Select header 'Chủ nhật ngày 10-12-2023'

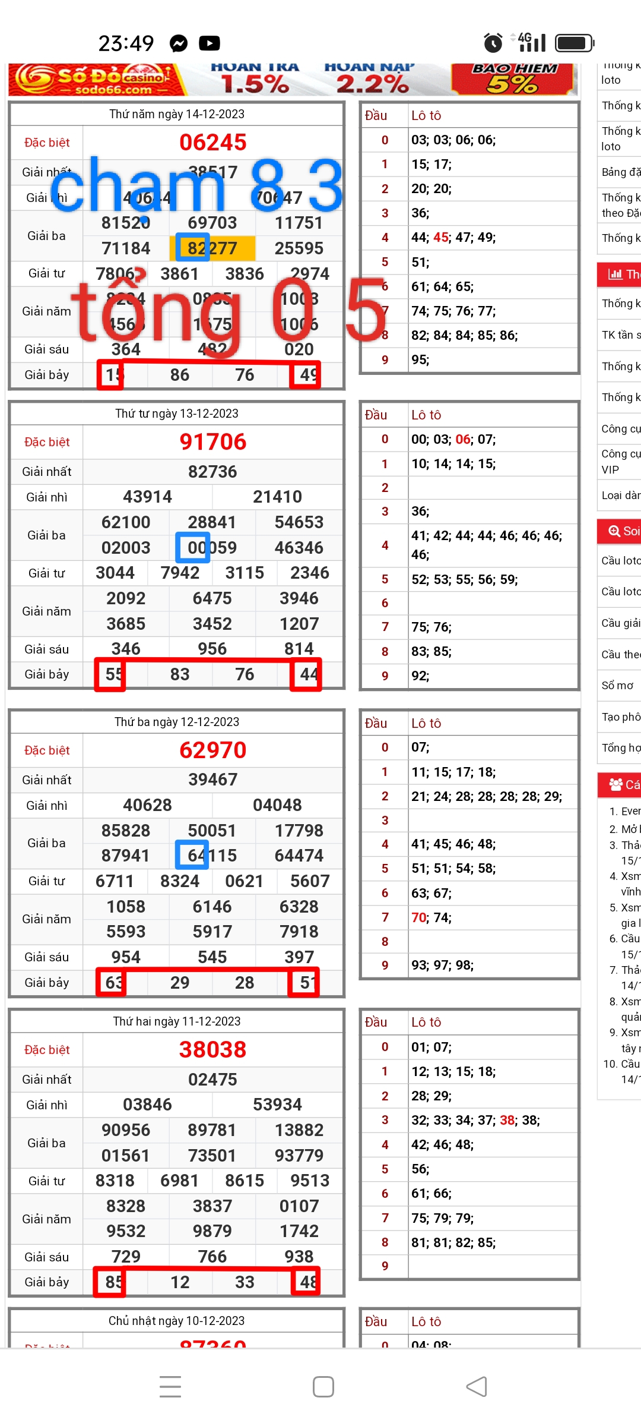[x=177, y=1321]
